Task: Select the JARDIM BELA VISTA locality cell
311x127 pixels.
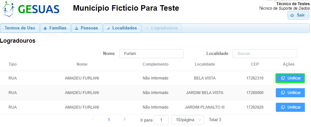Action: [205, 93]
